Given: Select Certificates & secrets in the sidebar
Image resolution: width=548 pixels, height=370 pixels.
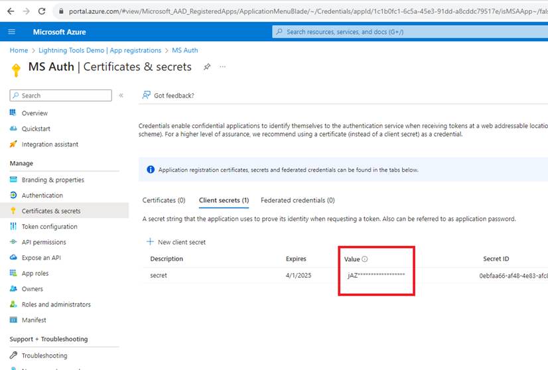Looking at the screenshot, I should [x=51, y=211].
